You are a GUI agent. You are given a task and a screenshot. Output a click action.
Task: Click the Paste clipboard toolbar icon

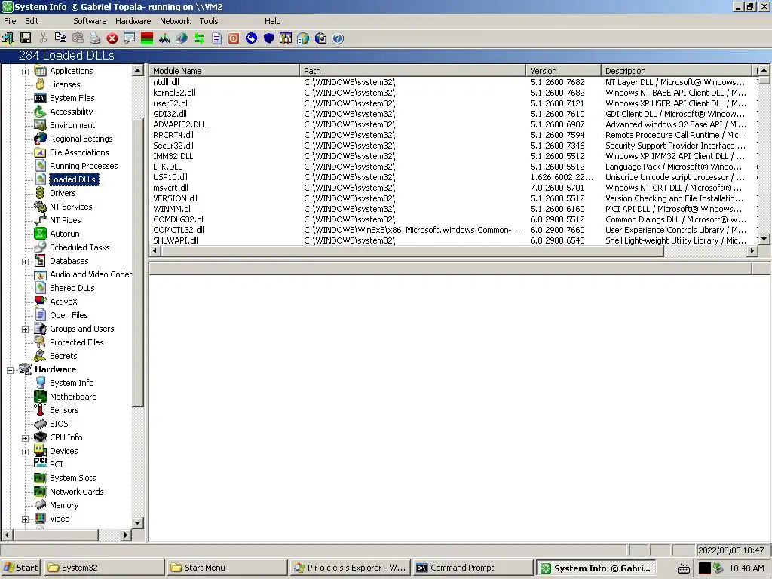78,38
